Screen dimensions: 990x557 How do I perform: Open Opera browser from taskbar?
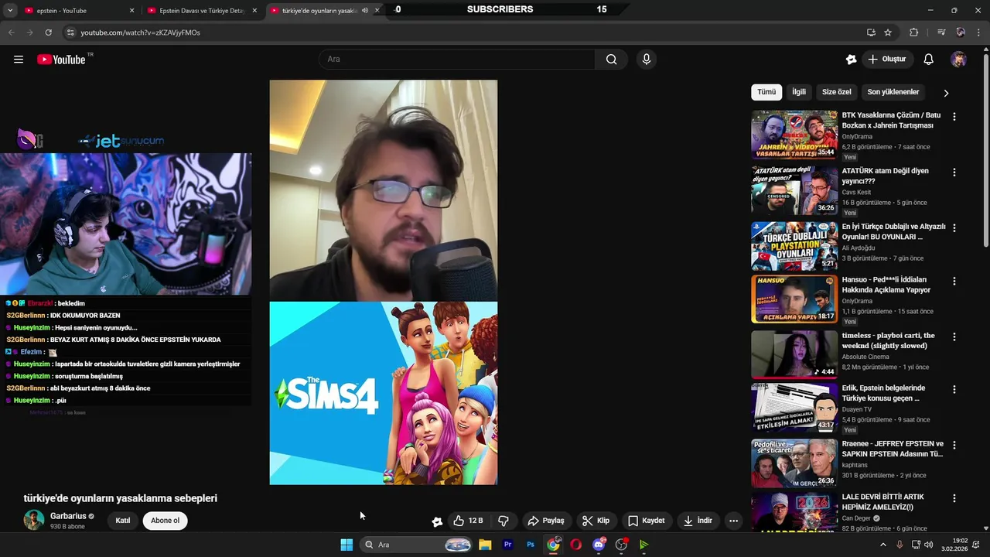pos(575,545)
